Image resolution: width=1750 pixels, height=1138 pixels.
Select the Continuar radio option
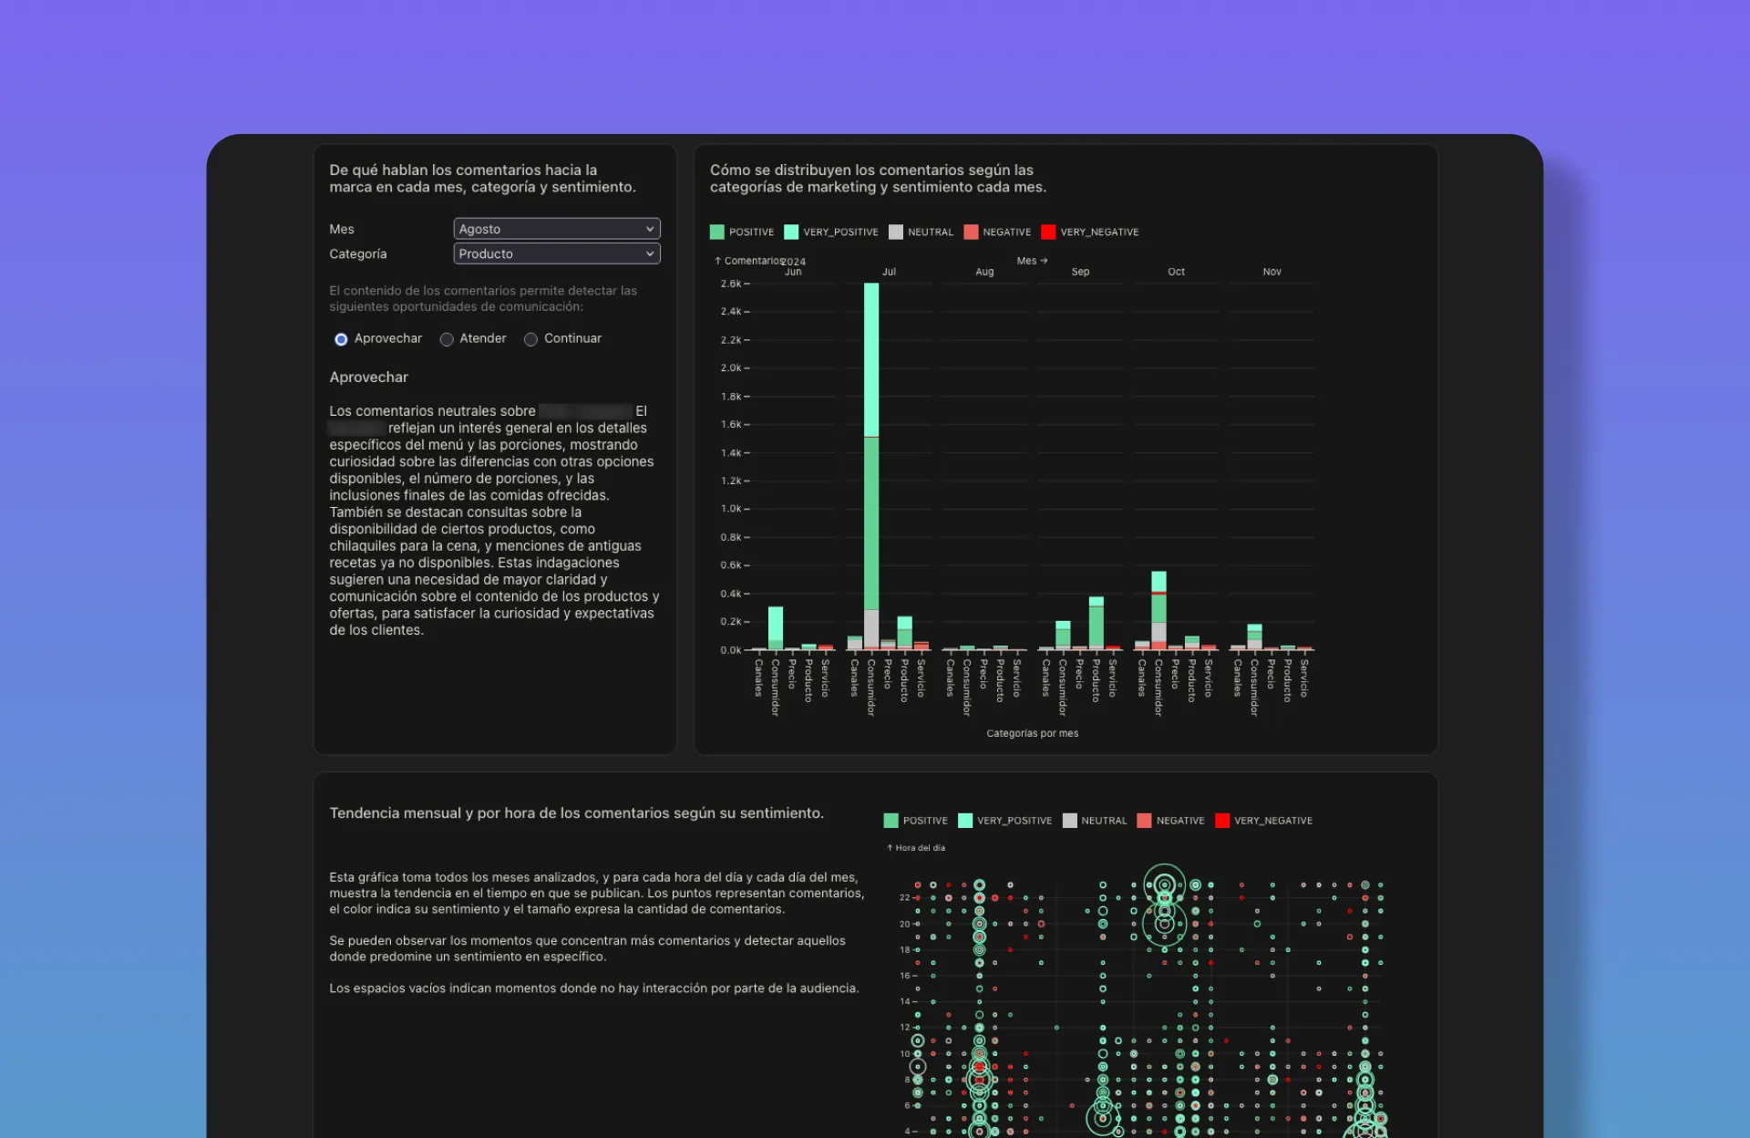point(530,339)
